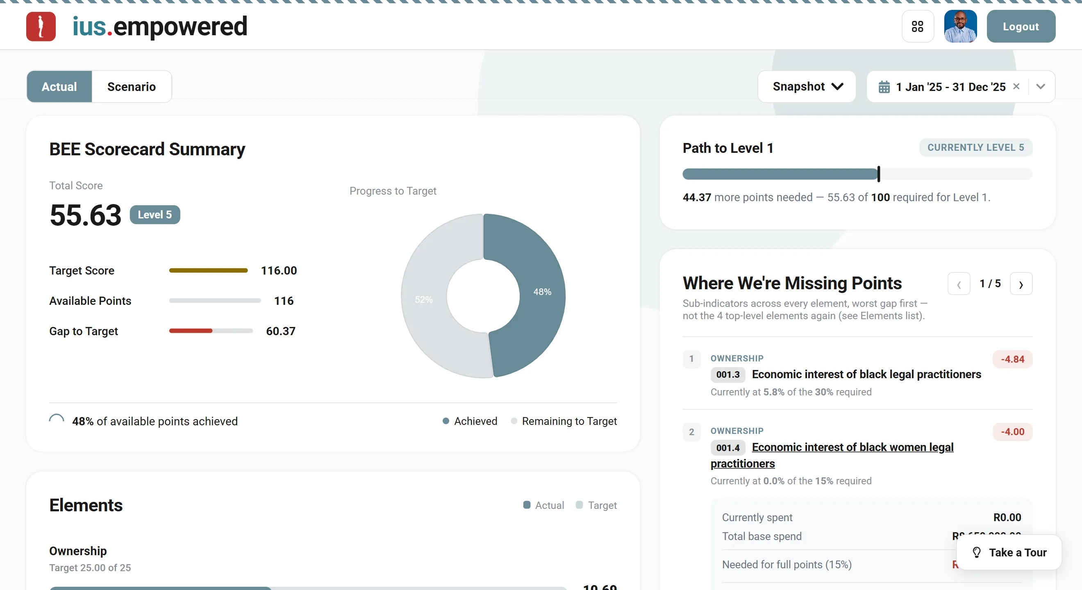Click the -4.84 gap badge

click(1013, 359)
